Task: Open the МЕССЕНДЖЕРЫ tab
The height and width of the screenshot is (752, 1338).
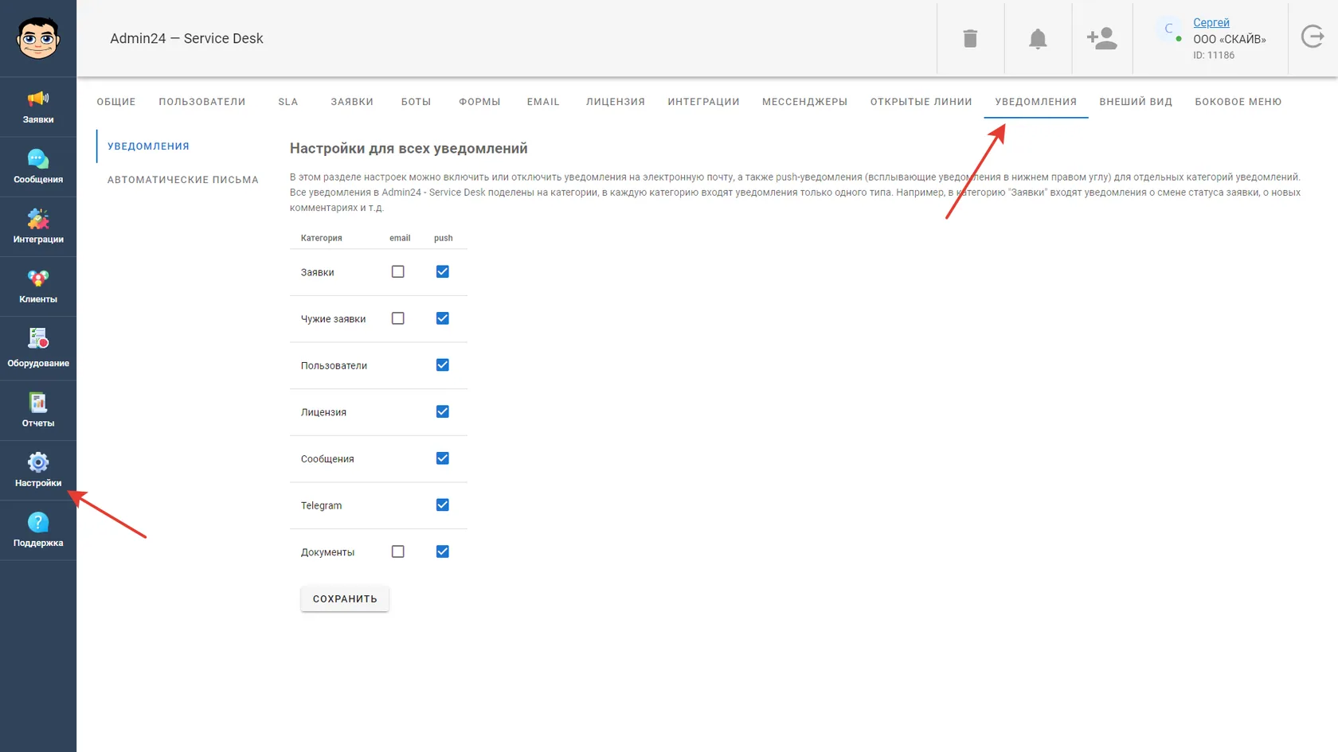Action: click(804, 102)
